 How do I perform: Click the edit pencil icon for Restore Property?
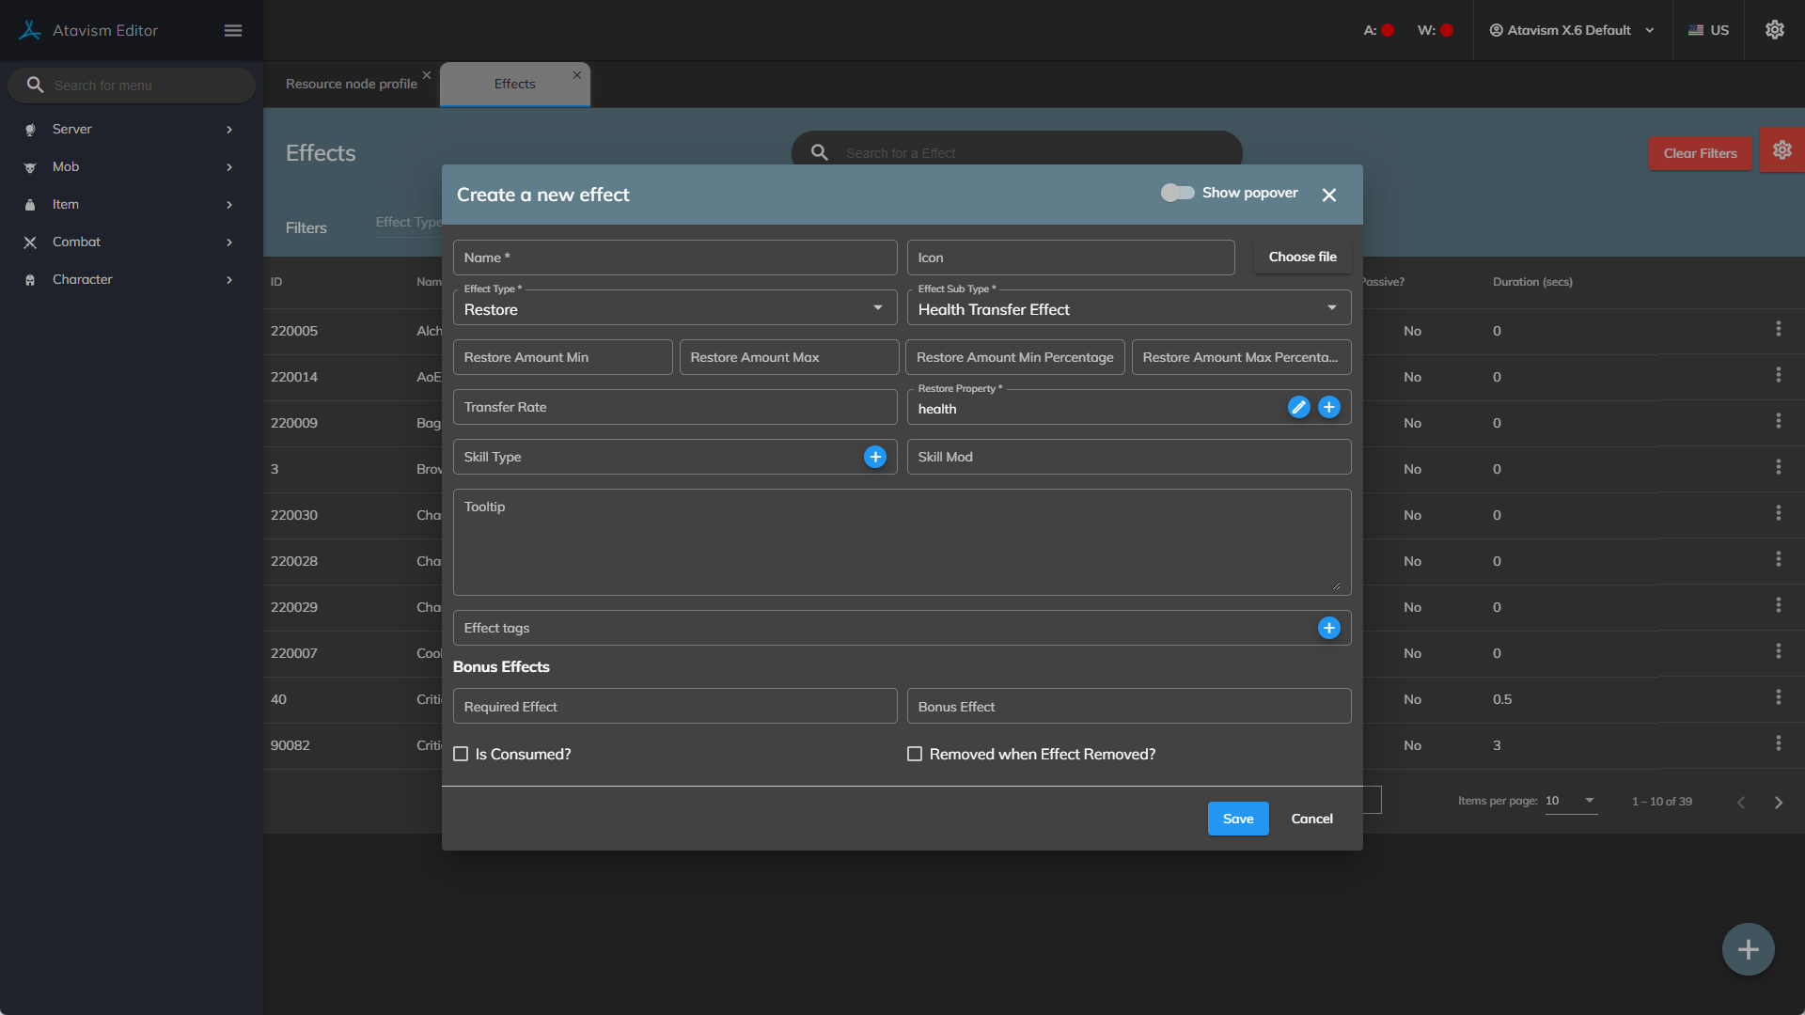1298,407
